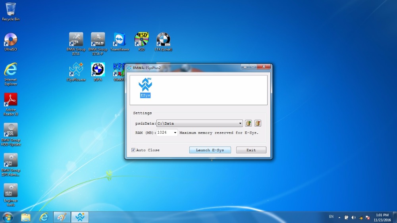397x223 pixels.
Task: Expand the psdzData path dropdown
Action: 240,123
